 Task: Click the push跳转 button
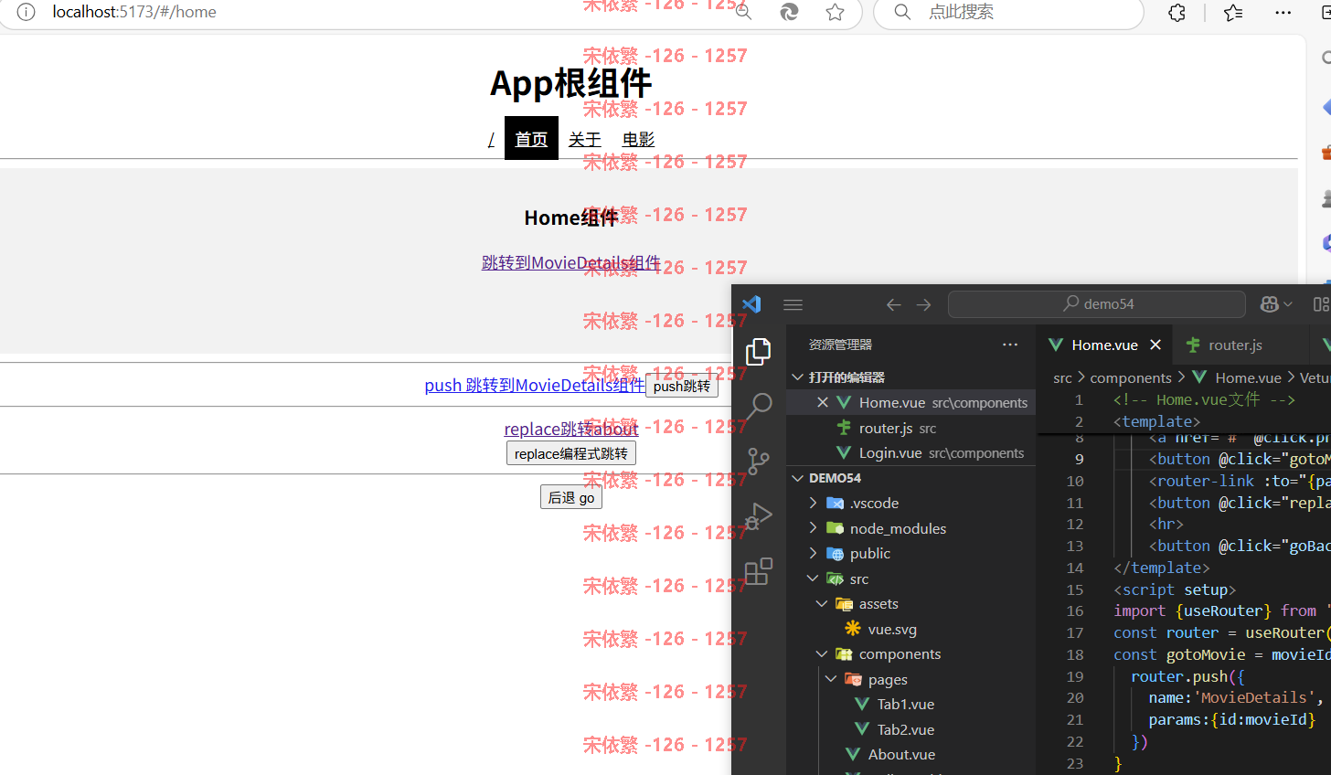pos(682,386)
